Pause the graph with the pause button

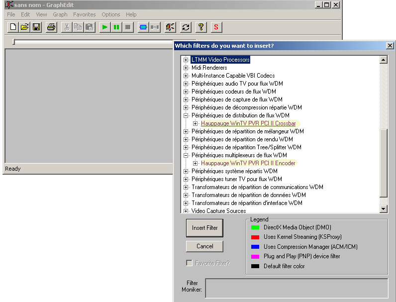pyautogui.click(x=116, y=27)
